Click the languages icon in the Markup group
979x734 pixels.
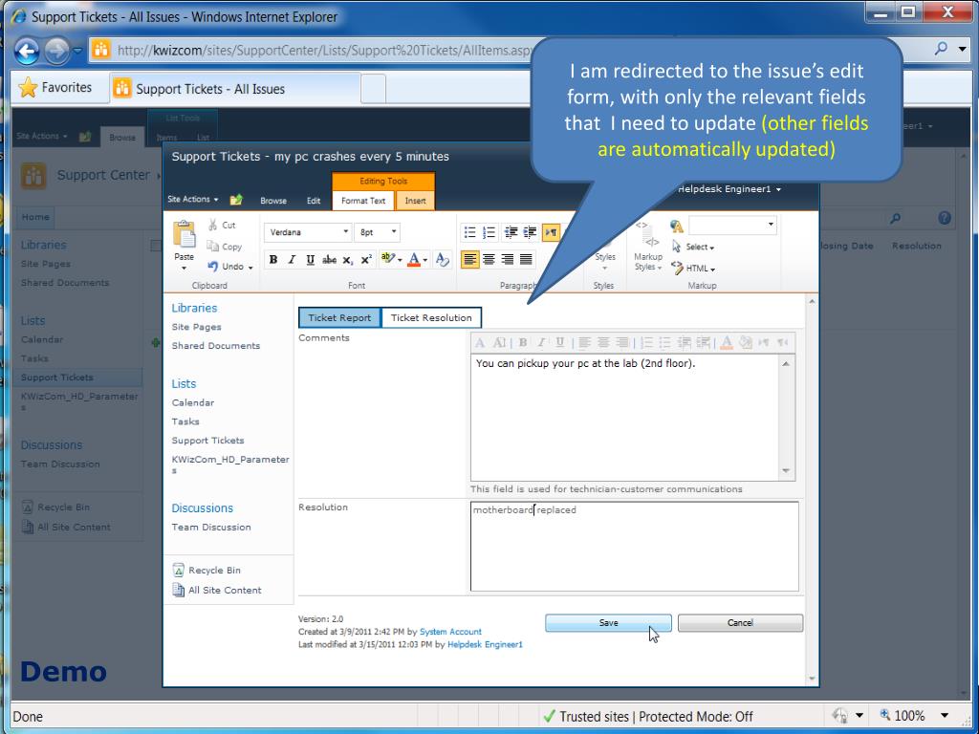[x=676, y=226]
